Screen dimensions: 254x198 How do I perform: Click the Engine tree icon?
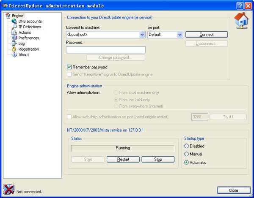click(8, 16)
